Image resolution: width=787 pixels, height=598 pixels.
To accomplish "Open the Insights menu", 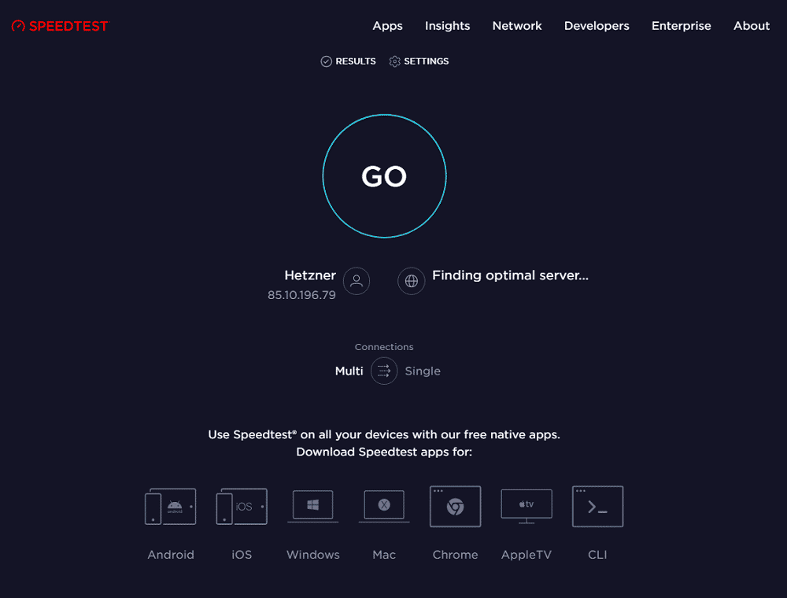I will pyautogui.click(x=447, y=25).
